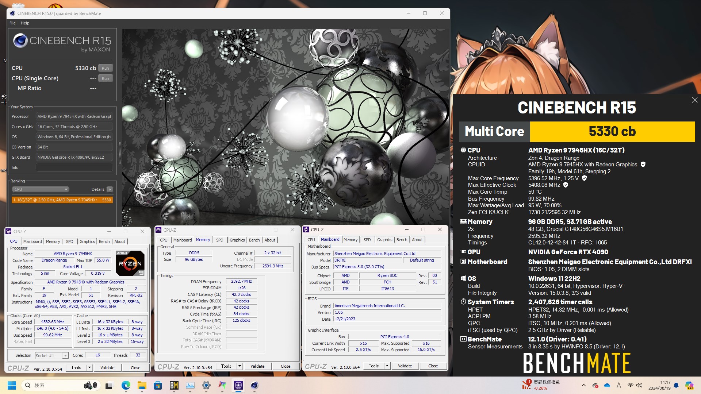This screenshot has height=394, width=701.
Task: Open the volume speaker tray icon
Action: 639,385
